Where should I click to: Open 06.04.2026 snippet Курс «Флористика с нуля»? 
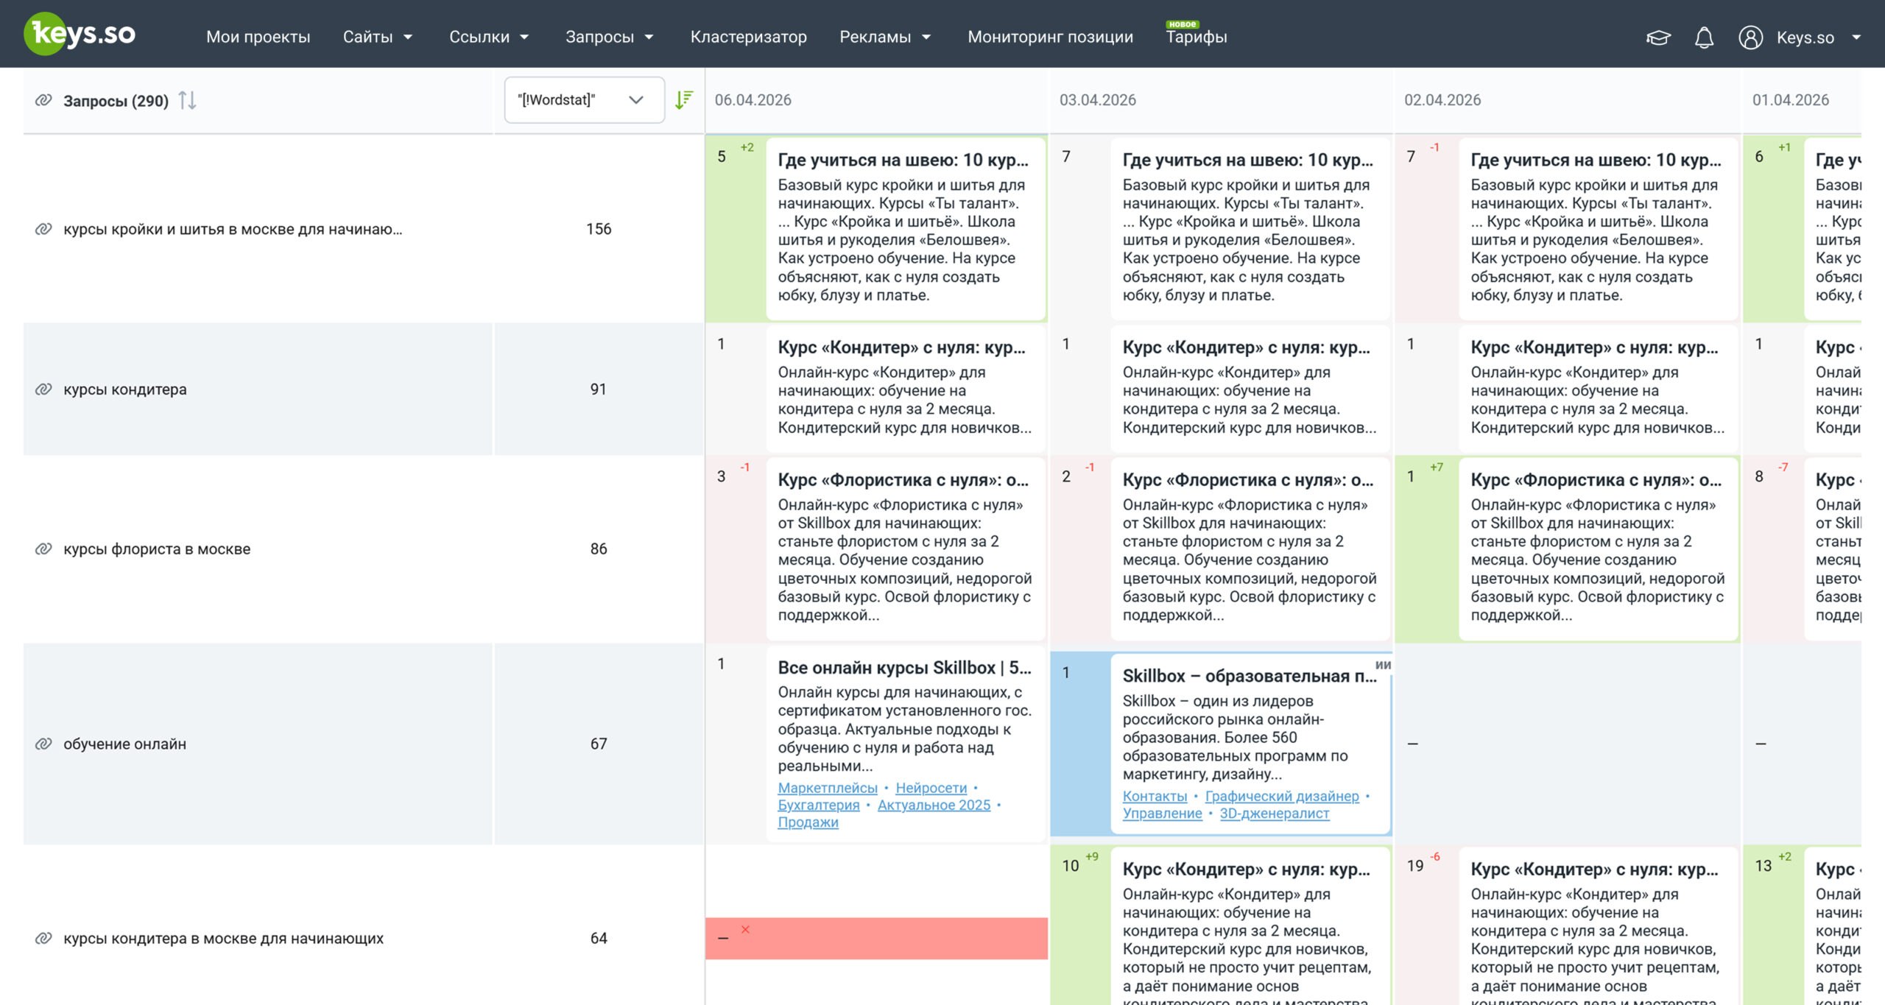(x=906, y=549)
